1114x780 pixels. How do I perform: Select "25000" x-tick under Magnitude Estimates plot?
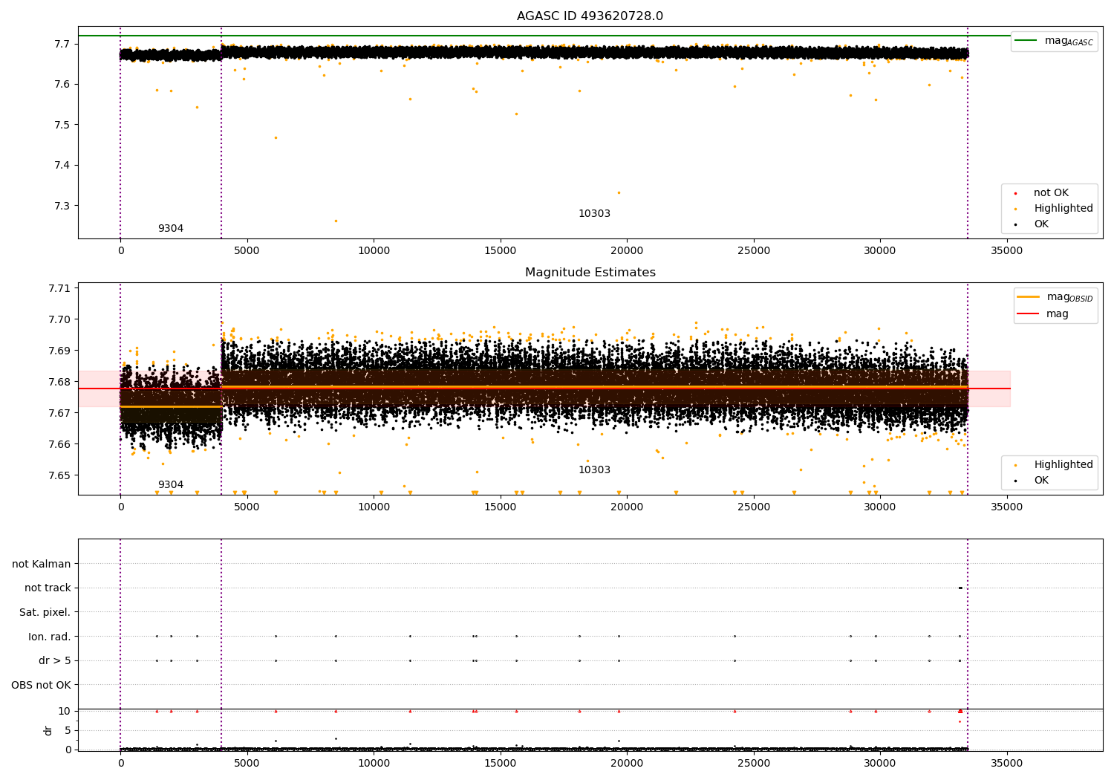pos(754,507)
